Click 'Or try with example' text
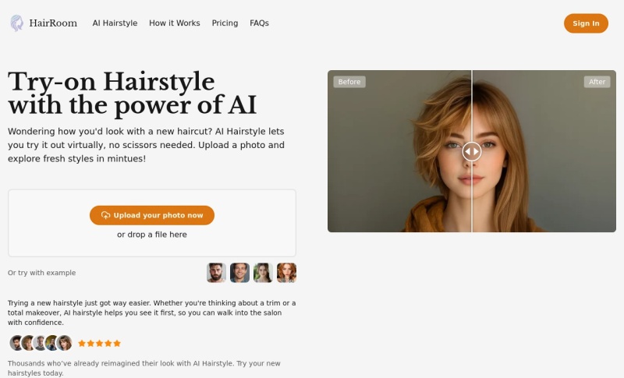This screenshot has width=624, height=378. [x=42, y=273]
